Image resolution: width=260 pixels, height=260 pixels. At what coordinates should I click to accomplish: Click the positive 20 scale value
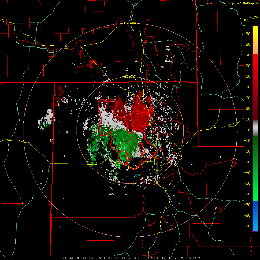(x=248, y=108)
